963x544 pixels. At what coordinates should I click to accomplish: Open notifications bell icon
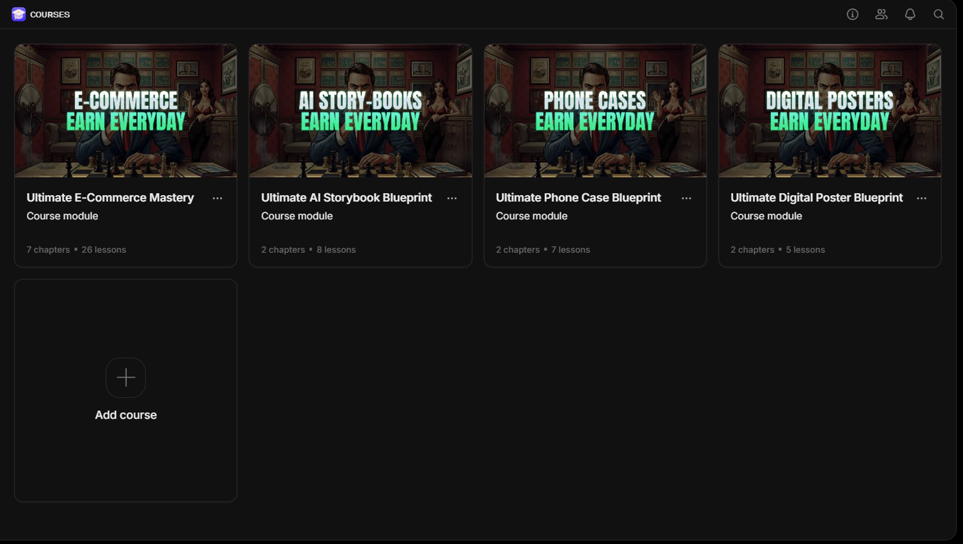pos(910,14)
